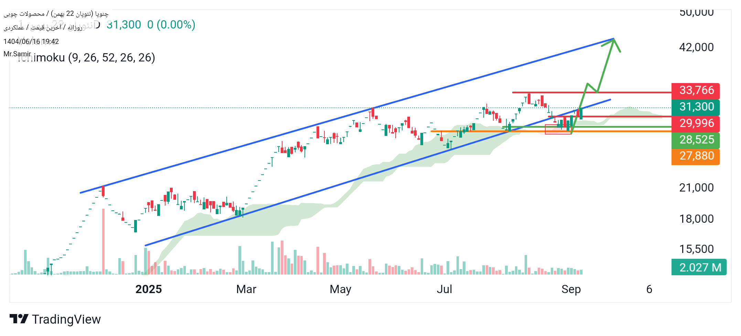
Task: Select the May label on the time axis
Action: (340, 289)
